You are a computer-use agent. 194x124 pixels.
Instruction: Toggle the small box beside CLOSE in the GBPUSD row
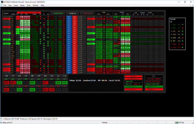point(85,58)
